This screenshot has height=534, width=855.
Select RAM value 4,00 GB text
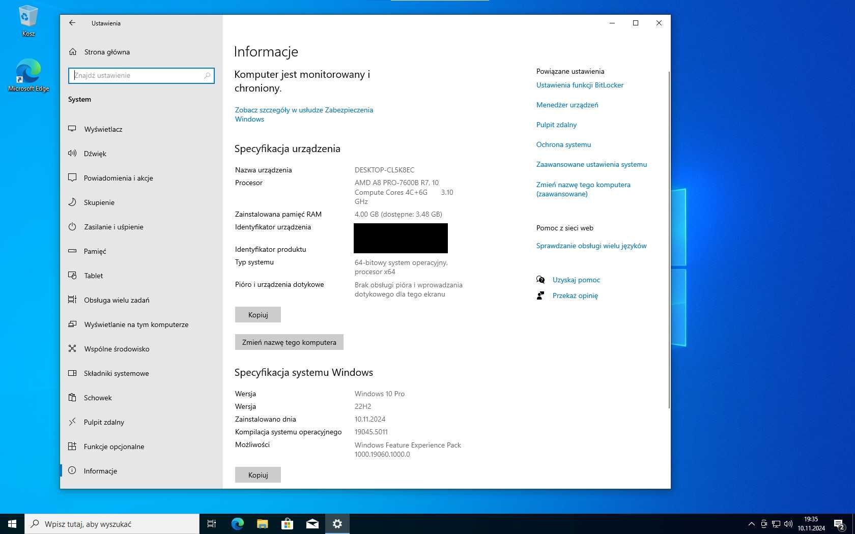click(398, 214)
